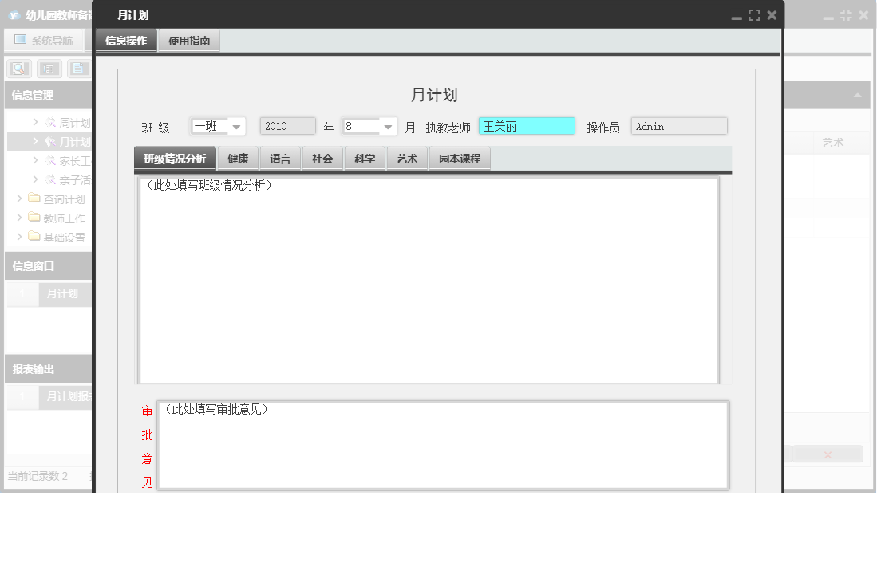Click the main window minimize button
This screenshot has height=570, width=877.
828,16
